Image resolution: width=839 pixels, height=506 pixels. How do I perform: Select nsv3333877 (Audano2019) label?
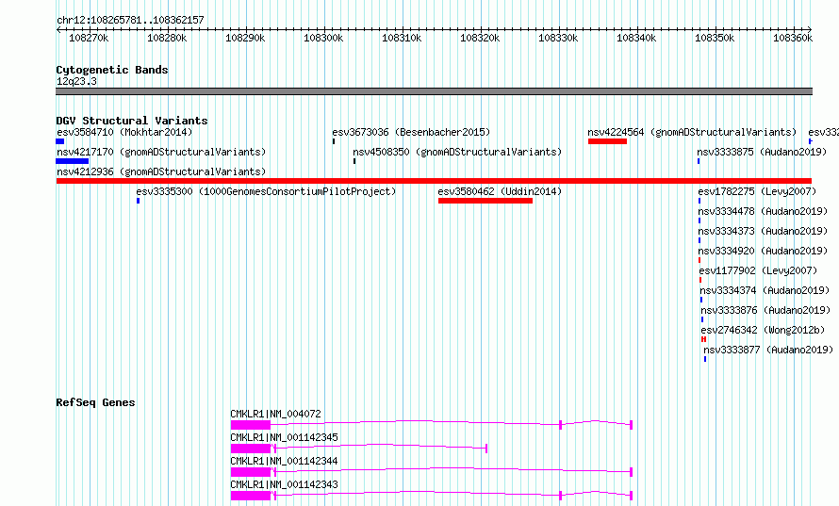pyautogui.click(x=768, y=350)
